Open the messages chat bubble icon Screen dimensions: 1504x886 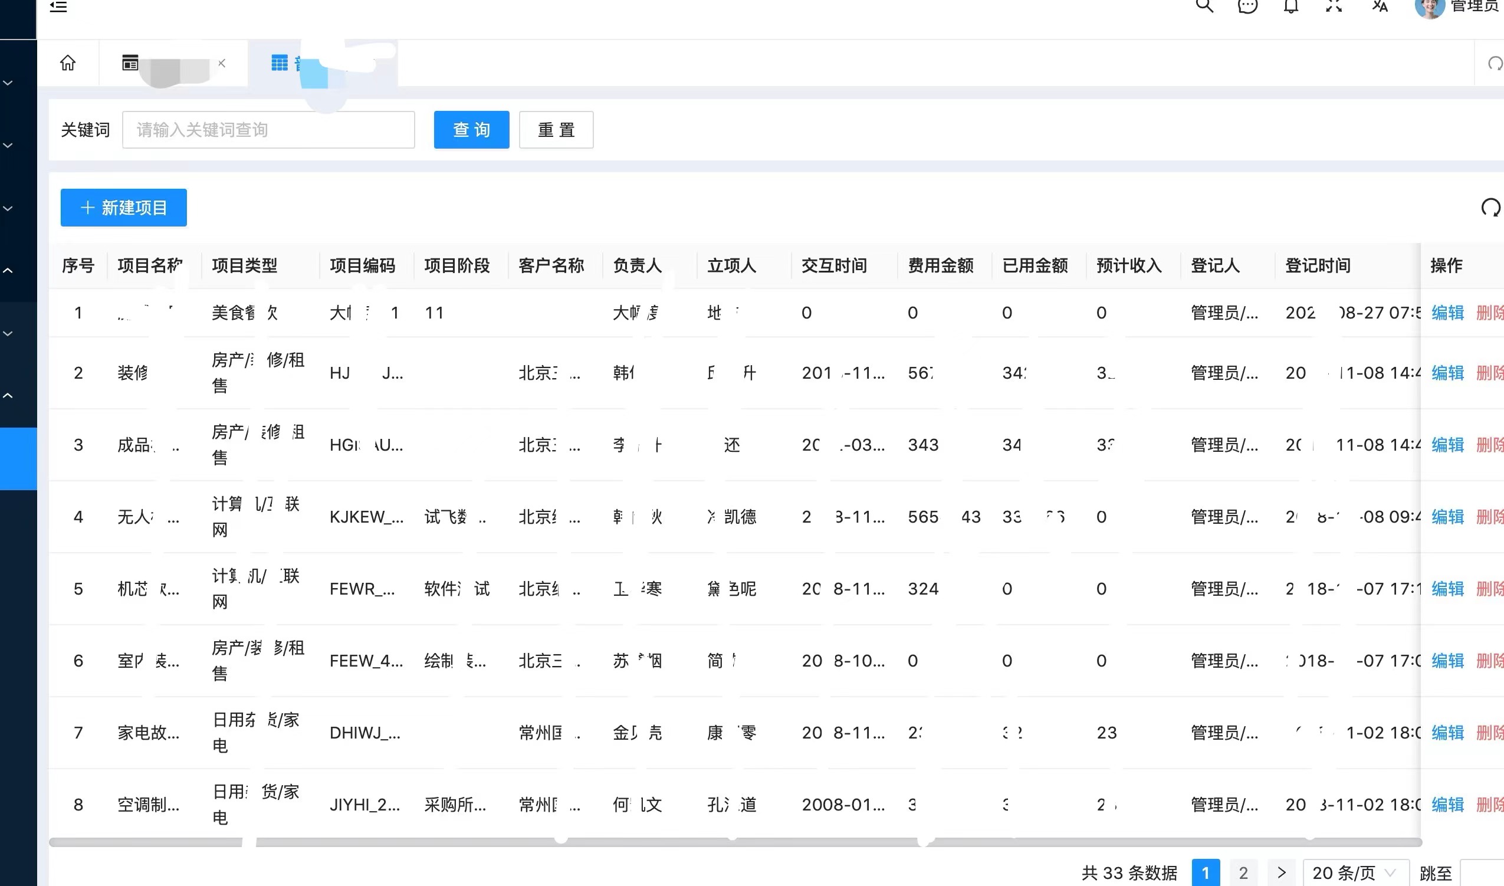pyautogui.click(x=1247, y=6)
